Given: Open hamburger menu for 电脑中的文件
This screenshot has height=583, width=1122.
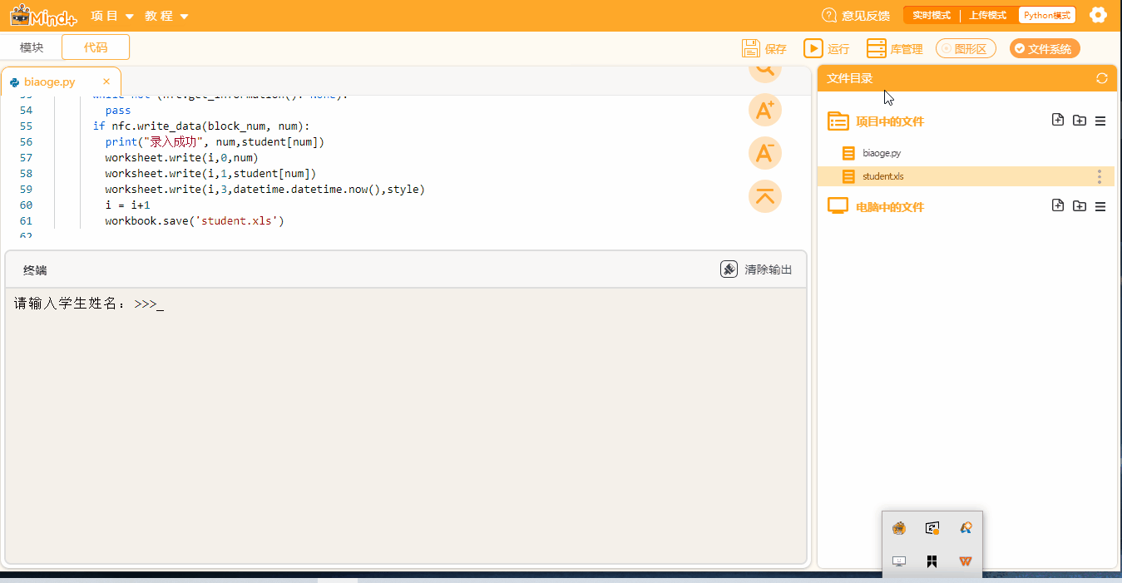Looking at the screenshot, I should coord(1100,206).
